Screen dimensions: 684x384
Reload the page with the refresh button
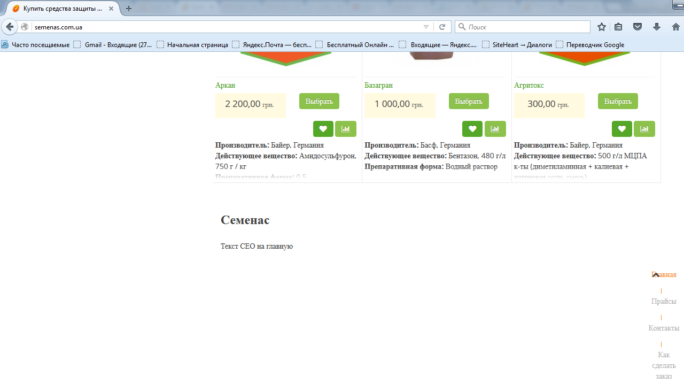[442, 27]
